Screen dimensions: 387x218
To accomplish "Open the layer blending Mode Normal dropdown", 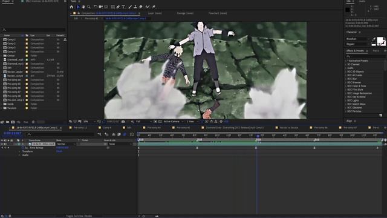I will (x=66, y=144).
